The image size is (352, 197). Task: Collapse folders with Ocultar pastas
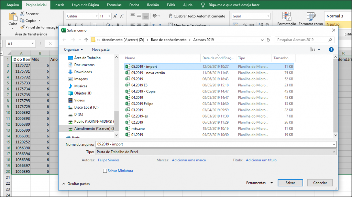tap(76, 184)
